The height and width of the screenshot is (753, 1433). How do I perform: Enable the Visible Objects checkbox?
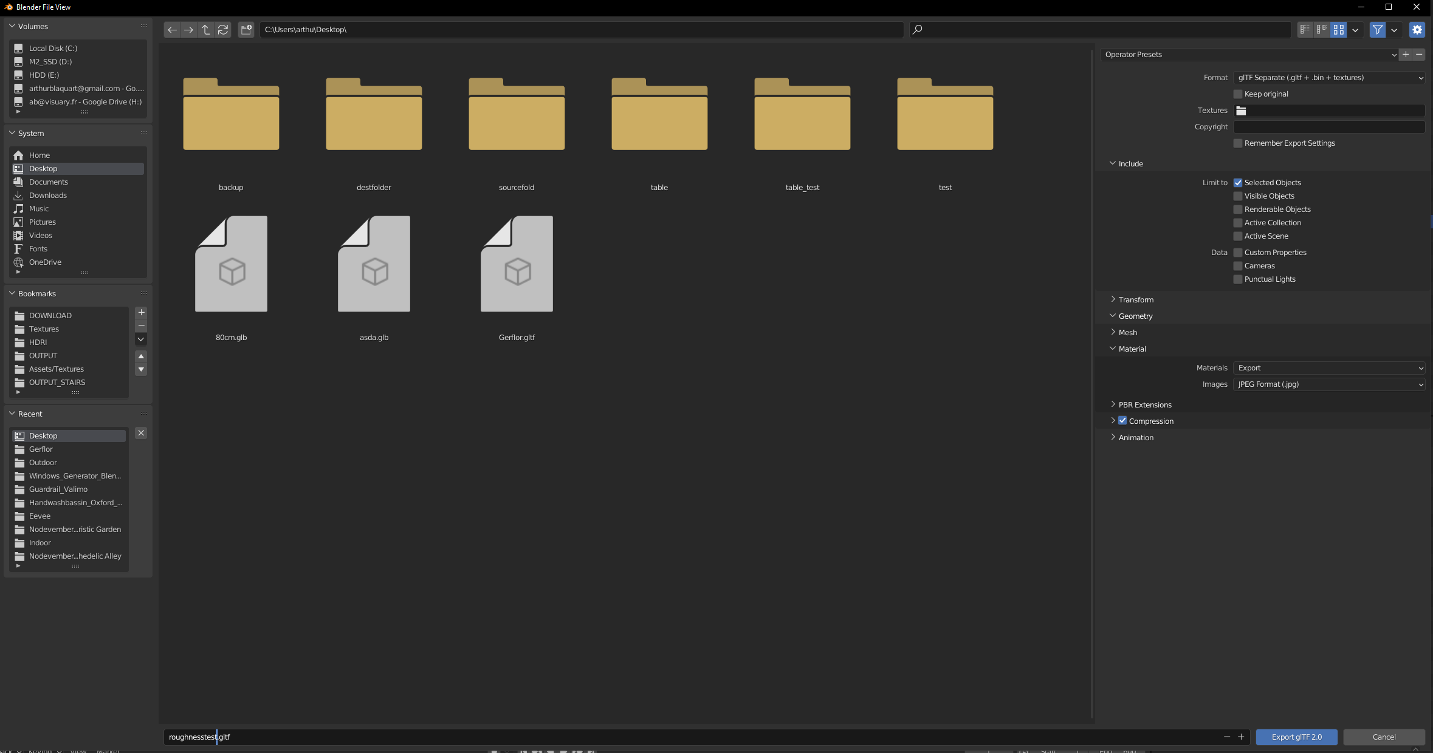point(1239,196)
